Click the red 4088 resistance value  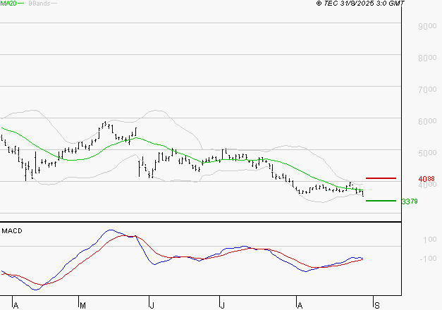pyautogui.click(x=426, y=179)
